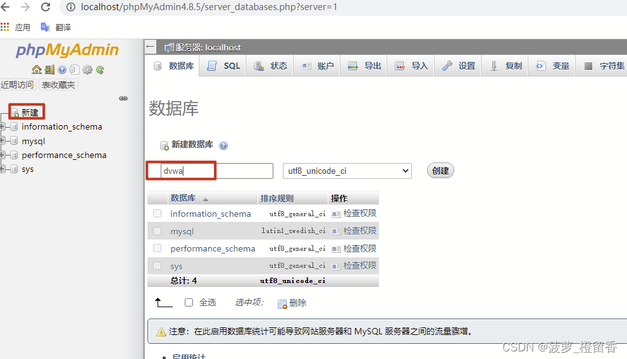The height and width of the screenshot is (359, 627).
Task: Click the 服务器: localhost breadcrumb
Action: [x=208, y=48]
